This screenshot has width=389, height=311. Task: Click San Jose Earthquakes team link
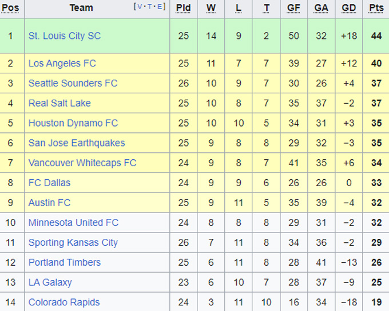click(x=77, y=143)
